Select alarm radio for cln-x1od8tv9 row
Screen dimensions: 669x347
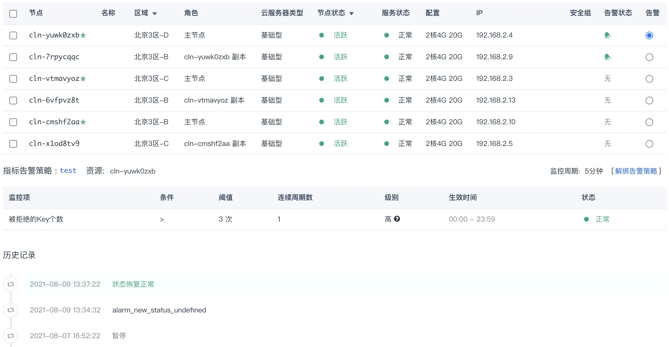pos(649,144)
